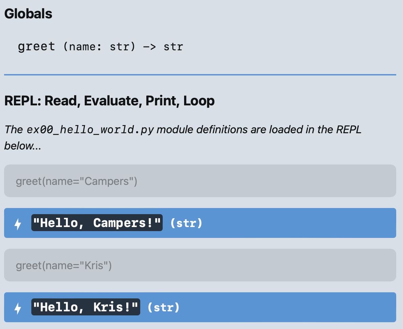Click the (str) type label after "Hello, Campers!"
Viewport: 403px width, 329px height.
coord(185,224)
